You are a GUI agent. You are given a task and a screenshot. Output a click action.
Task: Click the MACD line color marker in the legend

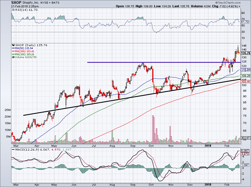[x=13, y=150]
